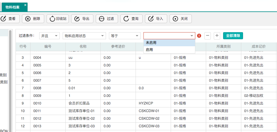Sort by the 参考进价 column header
The height and width of the screenshot is (132, 277).
(118, 47)
